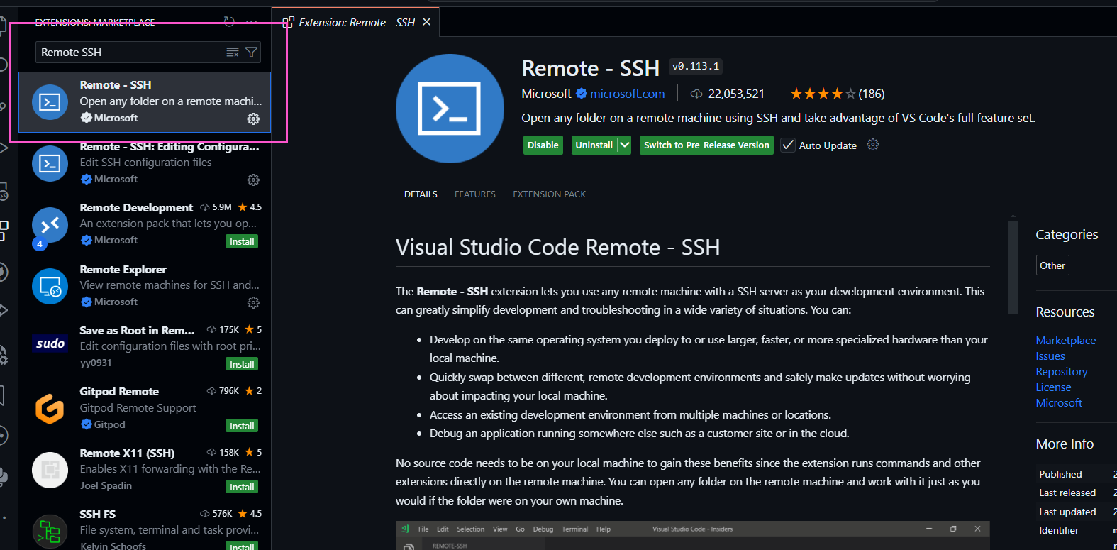Click the install count 22,053,521
This screenshot has height=550, width=1117.
click(x=736, y=94)
